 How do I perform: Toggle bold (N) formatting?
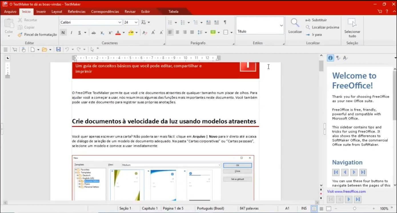[63, 33]
